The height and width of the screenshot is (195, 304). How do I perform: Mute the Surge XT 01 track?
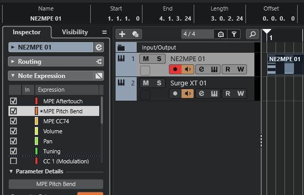coord(146,83)
